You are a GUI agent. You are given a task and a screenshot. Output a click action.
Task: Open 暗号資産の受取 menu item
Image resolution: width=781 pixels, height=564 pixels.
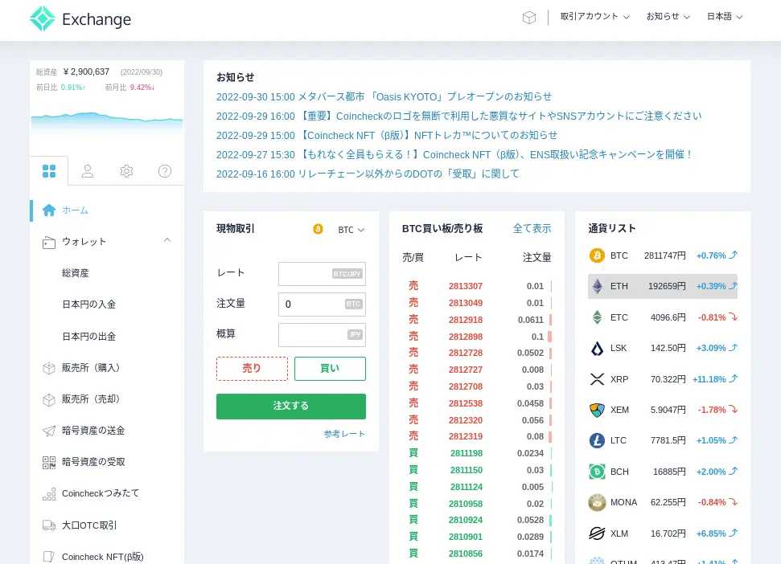click(93, 462)
